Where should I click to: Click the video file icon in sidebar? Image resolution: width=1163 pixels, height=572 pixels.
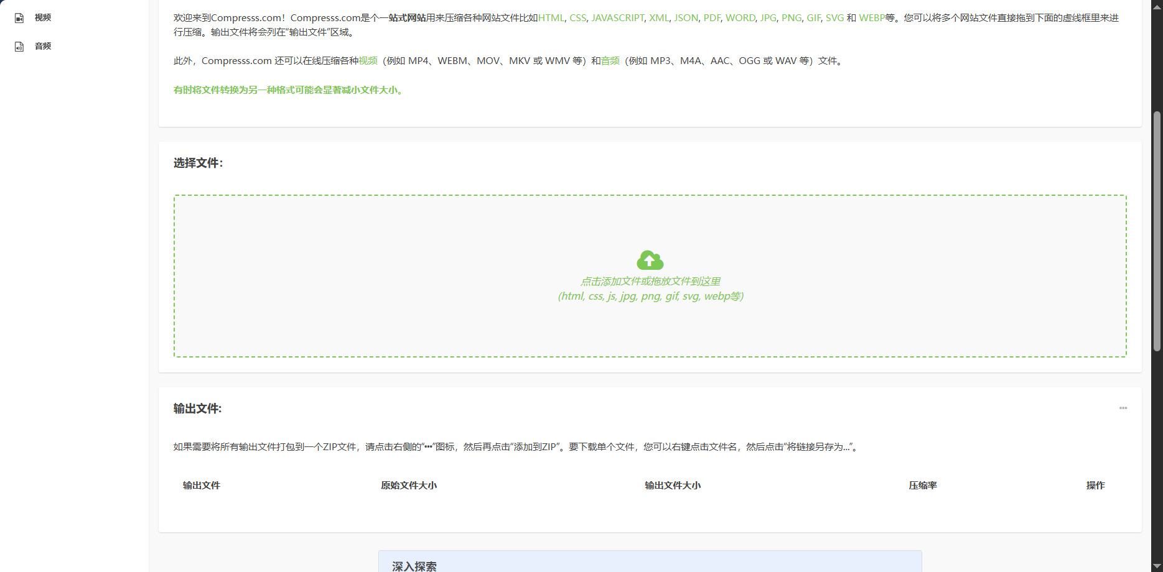pyautogui.click(x=19, y=18)
